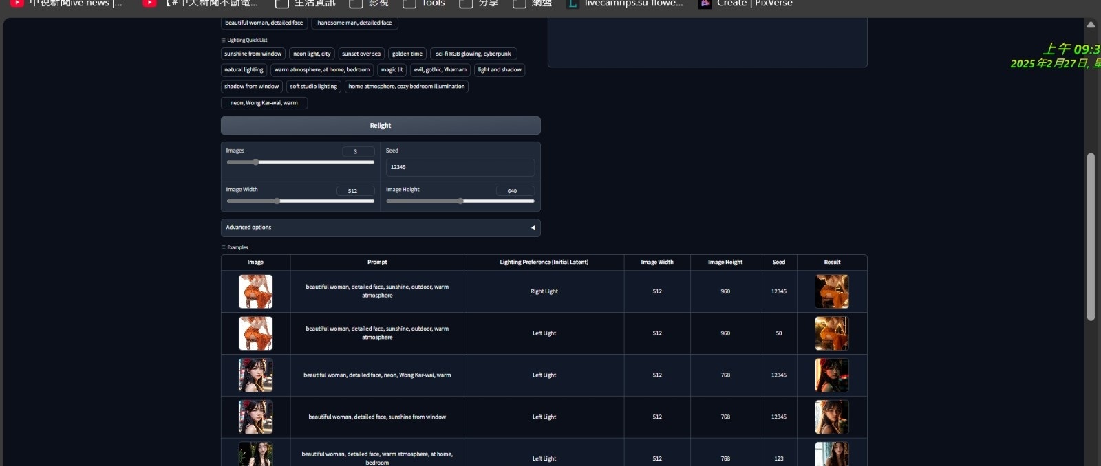
Task: Adjust the Image Height slider
Action: (x=460, y=201)
